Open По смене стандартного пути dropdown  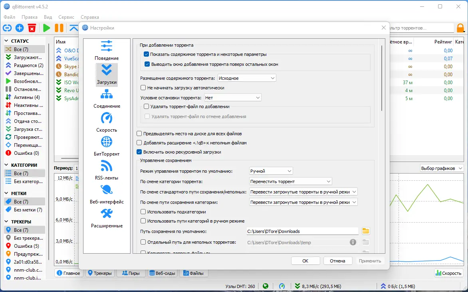[303, 192]
